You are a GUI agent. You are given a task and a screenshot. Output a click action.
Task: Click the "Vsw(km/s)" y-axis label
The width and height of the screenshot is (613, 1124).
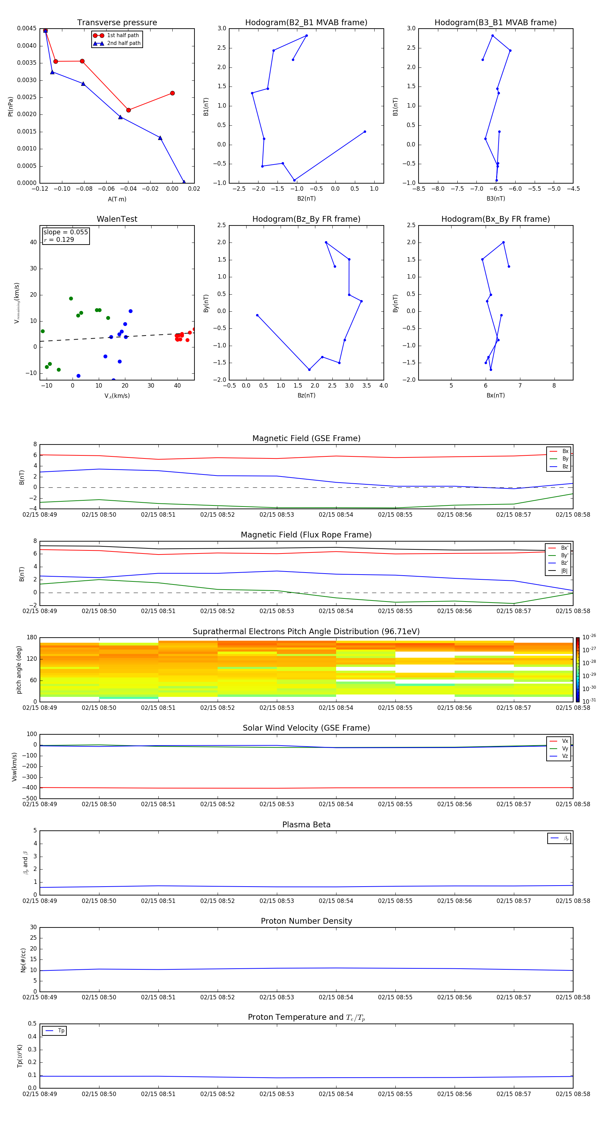pyautogui.click(x=14, y=767)
